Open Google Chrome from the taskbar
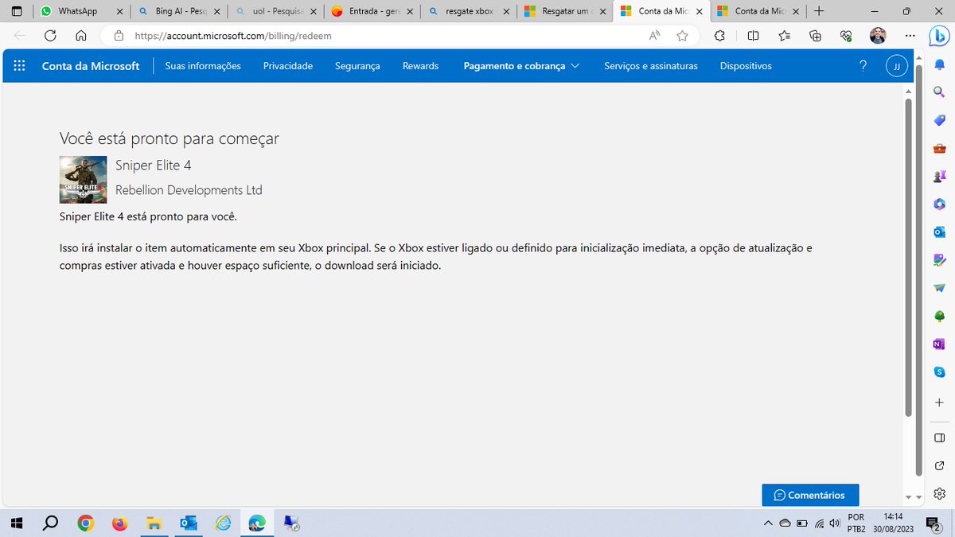Viewport: 955px width, 537px height. [86, 523]
